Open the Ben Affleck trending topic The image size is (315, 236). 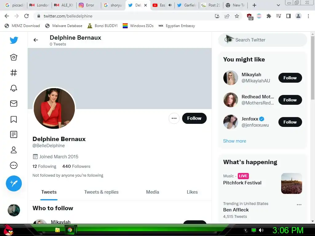coord(236,210)
